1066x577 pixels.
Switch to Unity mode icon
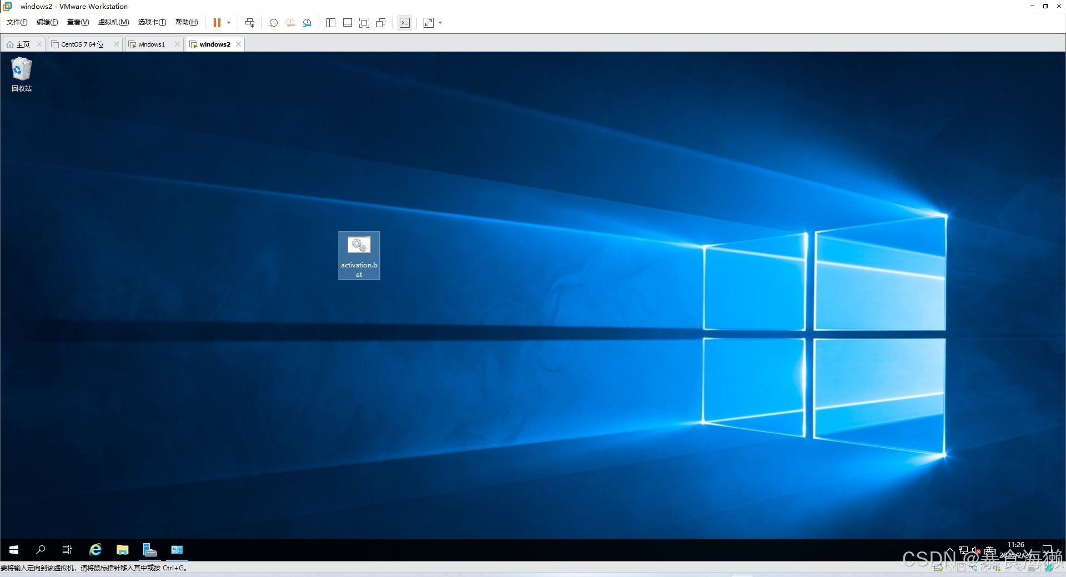pyautogui.click(x=381, y=23)
